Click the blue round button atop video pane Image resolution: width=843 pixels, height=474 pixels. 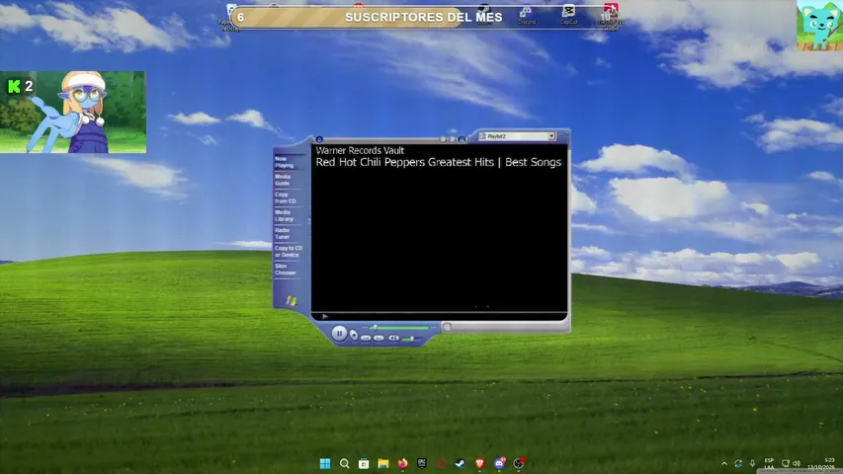[x=462, y=139]
